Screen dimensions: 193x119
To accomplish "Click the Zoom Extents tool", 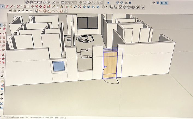I will click(x=79, y=7).
